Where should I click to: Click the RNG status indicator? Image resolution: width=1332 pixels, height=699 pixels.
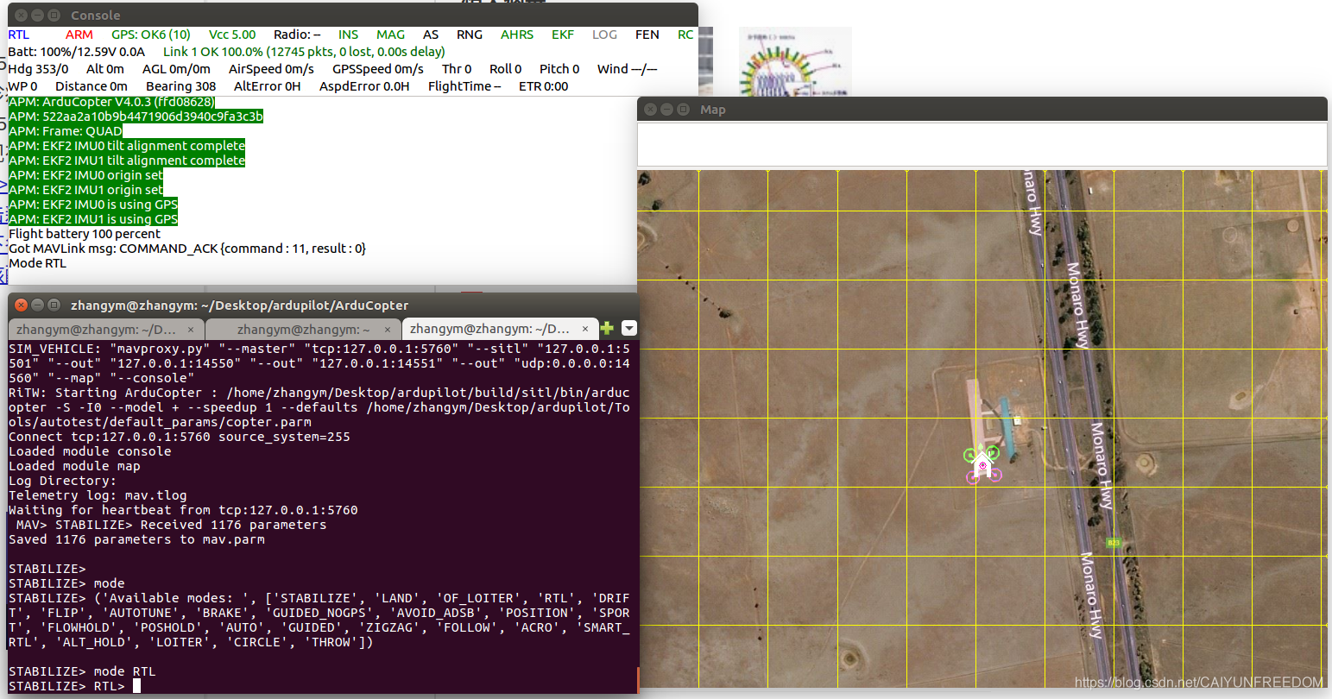point(470,35)
